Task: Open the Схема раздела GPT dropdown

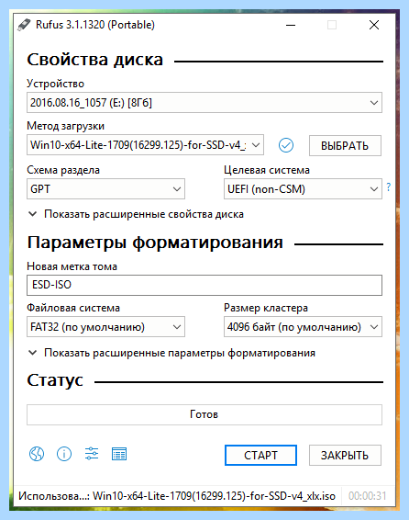Action: point(105,189)
